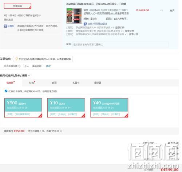Click the question mark icon beside 电子普通发票
The height and width of the screenshot is (172, 182).
coord(19,66)
